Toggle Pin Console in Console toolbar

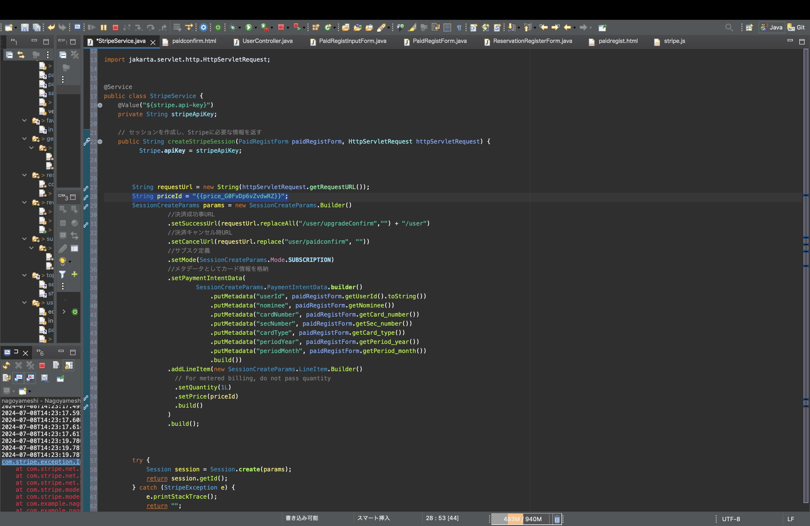(x=60, y=378)
